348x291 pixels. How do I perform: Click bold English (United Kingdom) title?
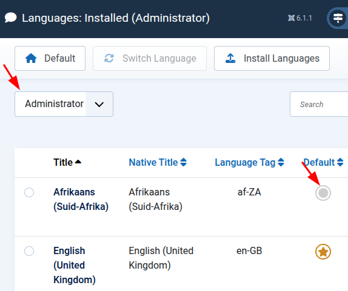(x=75, y=266)
